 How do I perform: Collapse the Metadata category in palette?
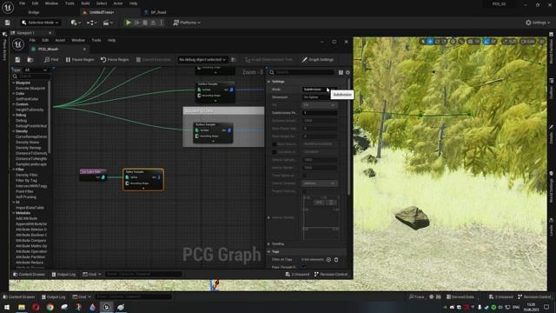14,213
